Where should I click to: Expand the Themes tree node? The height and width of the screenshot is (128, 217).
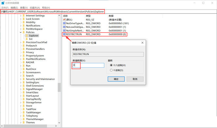21,123
